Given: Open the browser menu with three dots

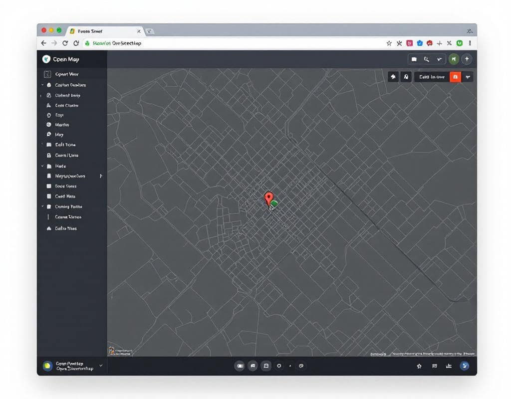Looking at the screenshot, I should pos(470,43).
